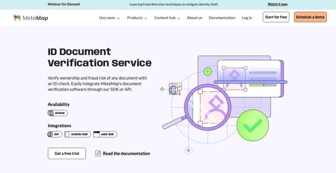Viewport: 336px width, 173px height.
Task: Click the API gear icon
Action: tap(50, 134)
